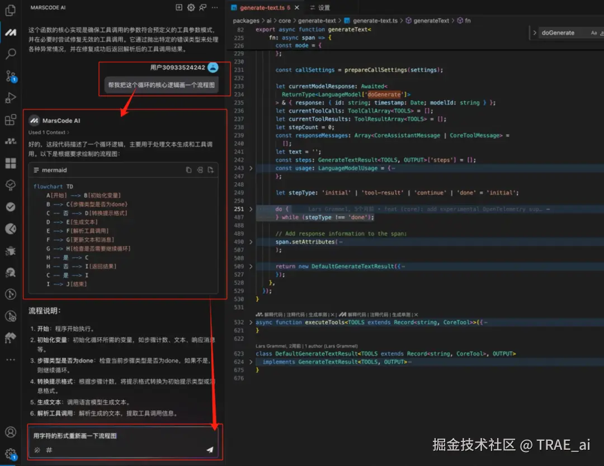Send the chat message with the paper plane icon

point(210,449)
